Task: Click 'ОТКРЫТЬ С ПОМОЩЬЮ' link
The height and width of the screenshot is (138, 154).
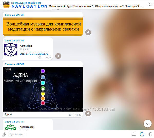Action: click(x=34, y=54)
